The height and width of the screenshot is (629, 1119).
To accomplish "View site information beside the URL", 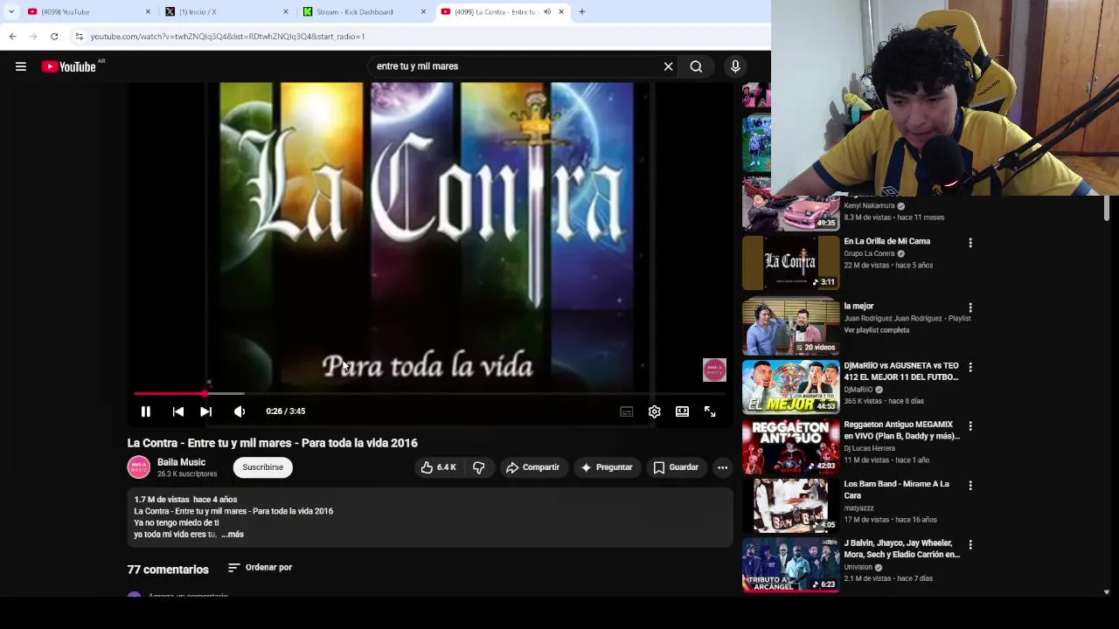I will [79, 37].
